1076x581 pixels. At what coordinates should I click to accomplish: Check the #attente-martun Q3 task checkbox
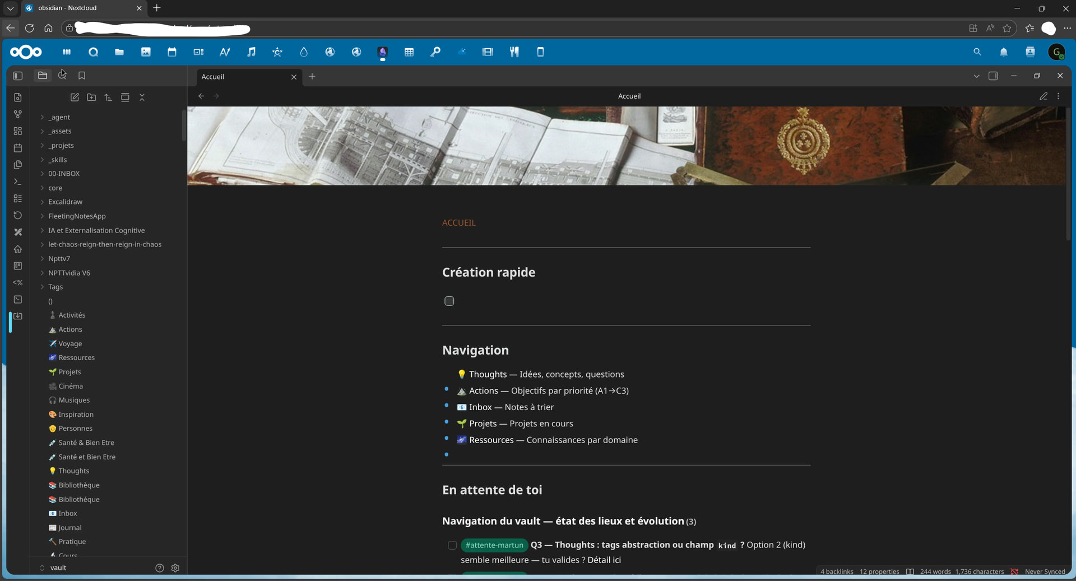pos(452,545)
